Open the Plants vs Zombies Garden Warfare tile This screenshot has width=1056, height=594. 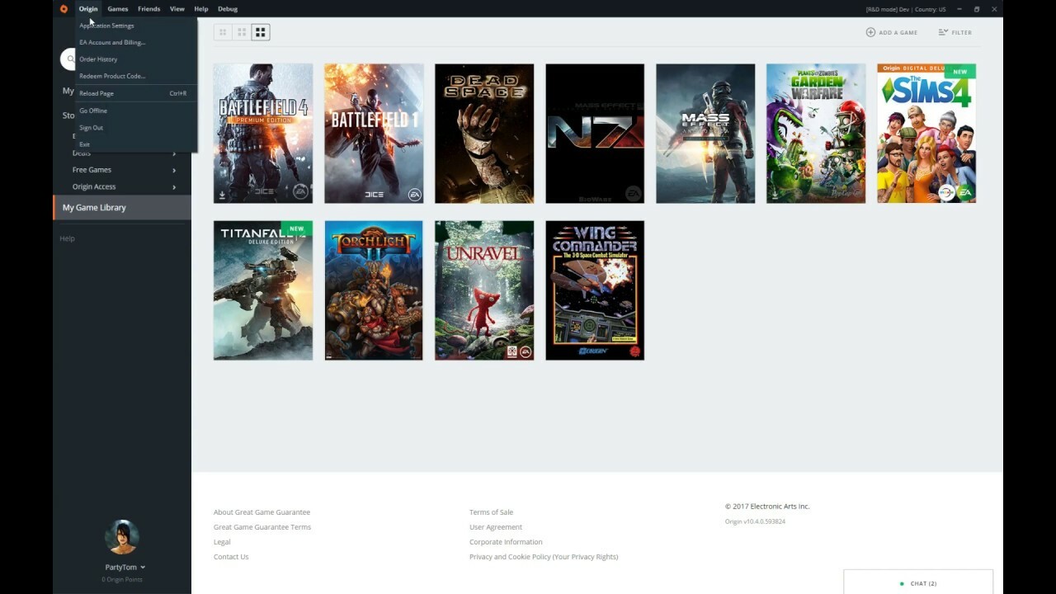[816, 134]
